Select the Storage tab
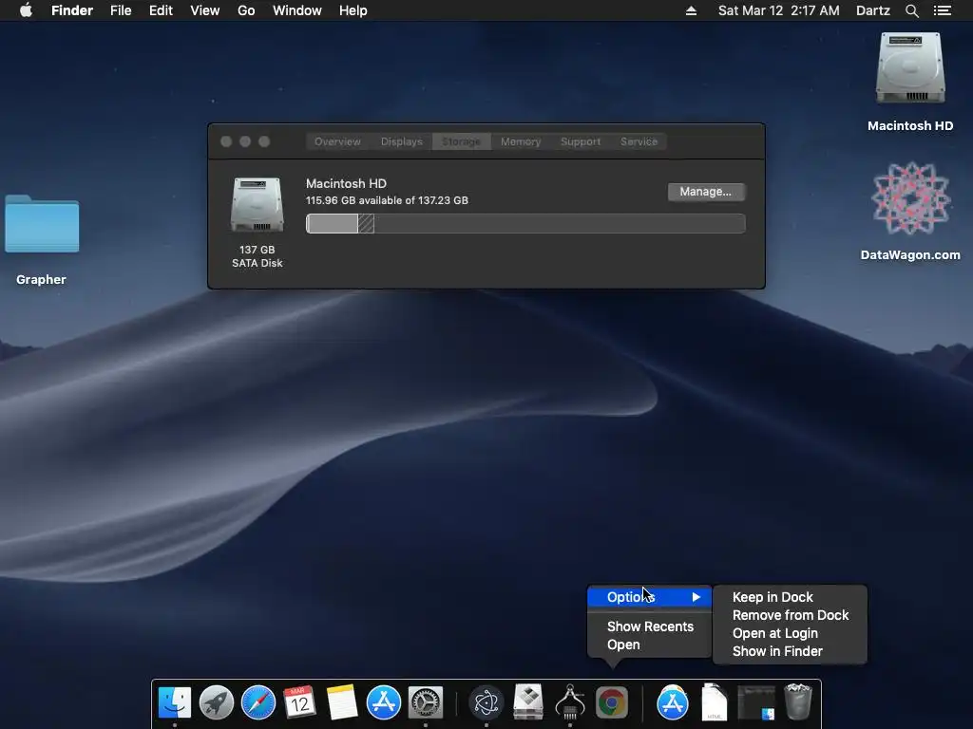Screen dimensions: 973x729 (x=461, y=141)
